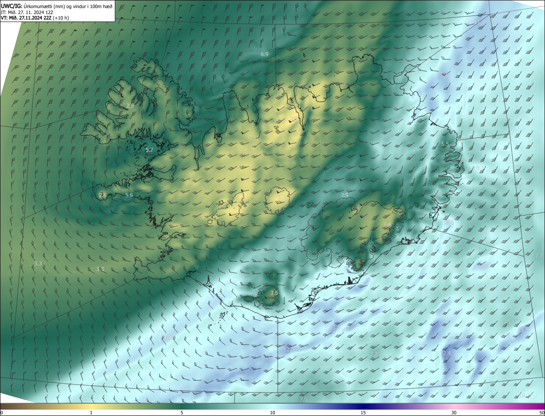Select the 'VT: Mið. 27.11.2024 22Z (+10 h)' line

pyautogui.click(x=35, y=18)
